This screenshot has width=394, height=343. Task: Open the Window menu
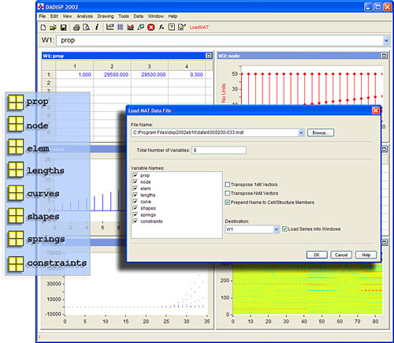155,17
